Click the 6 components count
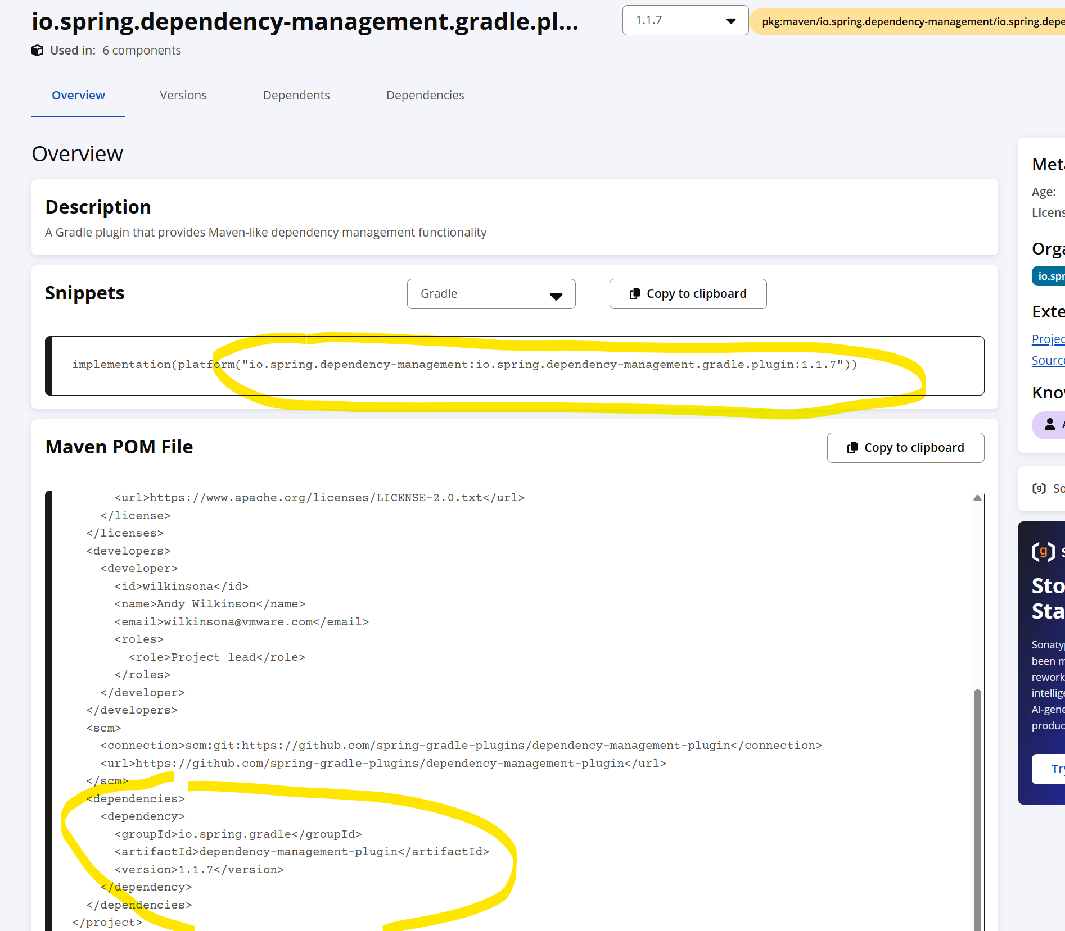The height and width of the screenshot is (931, 1065). tap(142, 51)
